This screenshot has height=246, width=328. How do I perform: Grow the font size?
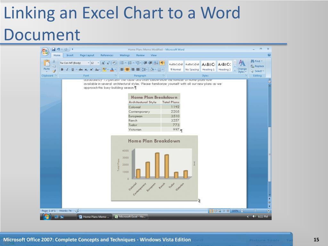103,63
